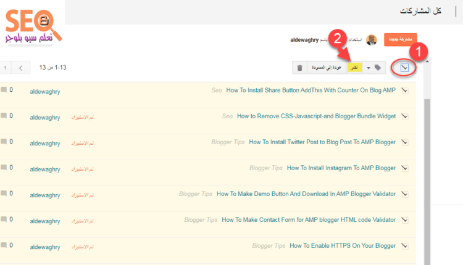Click author aldewaghry on Instagram row
Viewport: 463px width, 265px height.
pos(45,169)
